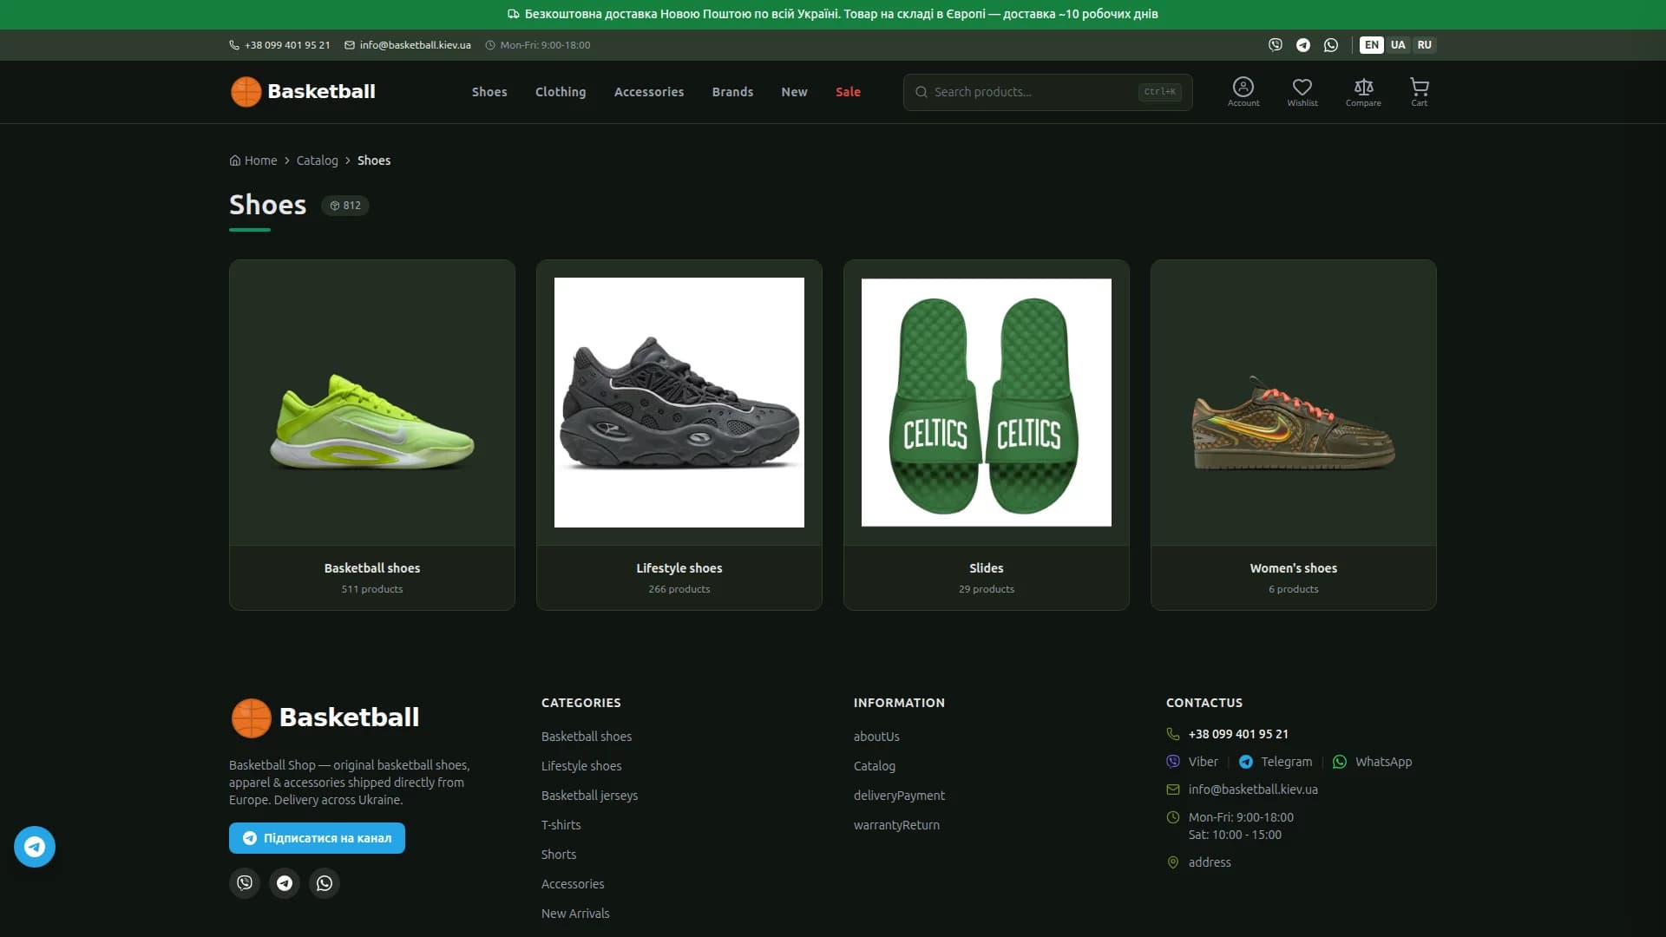This screenshot has width=1666, height=937.
Task: Click the Home breadcrumb house icon
Action: point(234,161)
